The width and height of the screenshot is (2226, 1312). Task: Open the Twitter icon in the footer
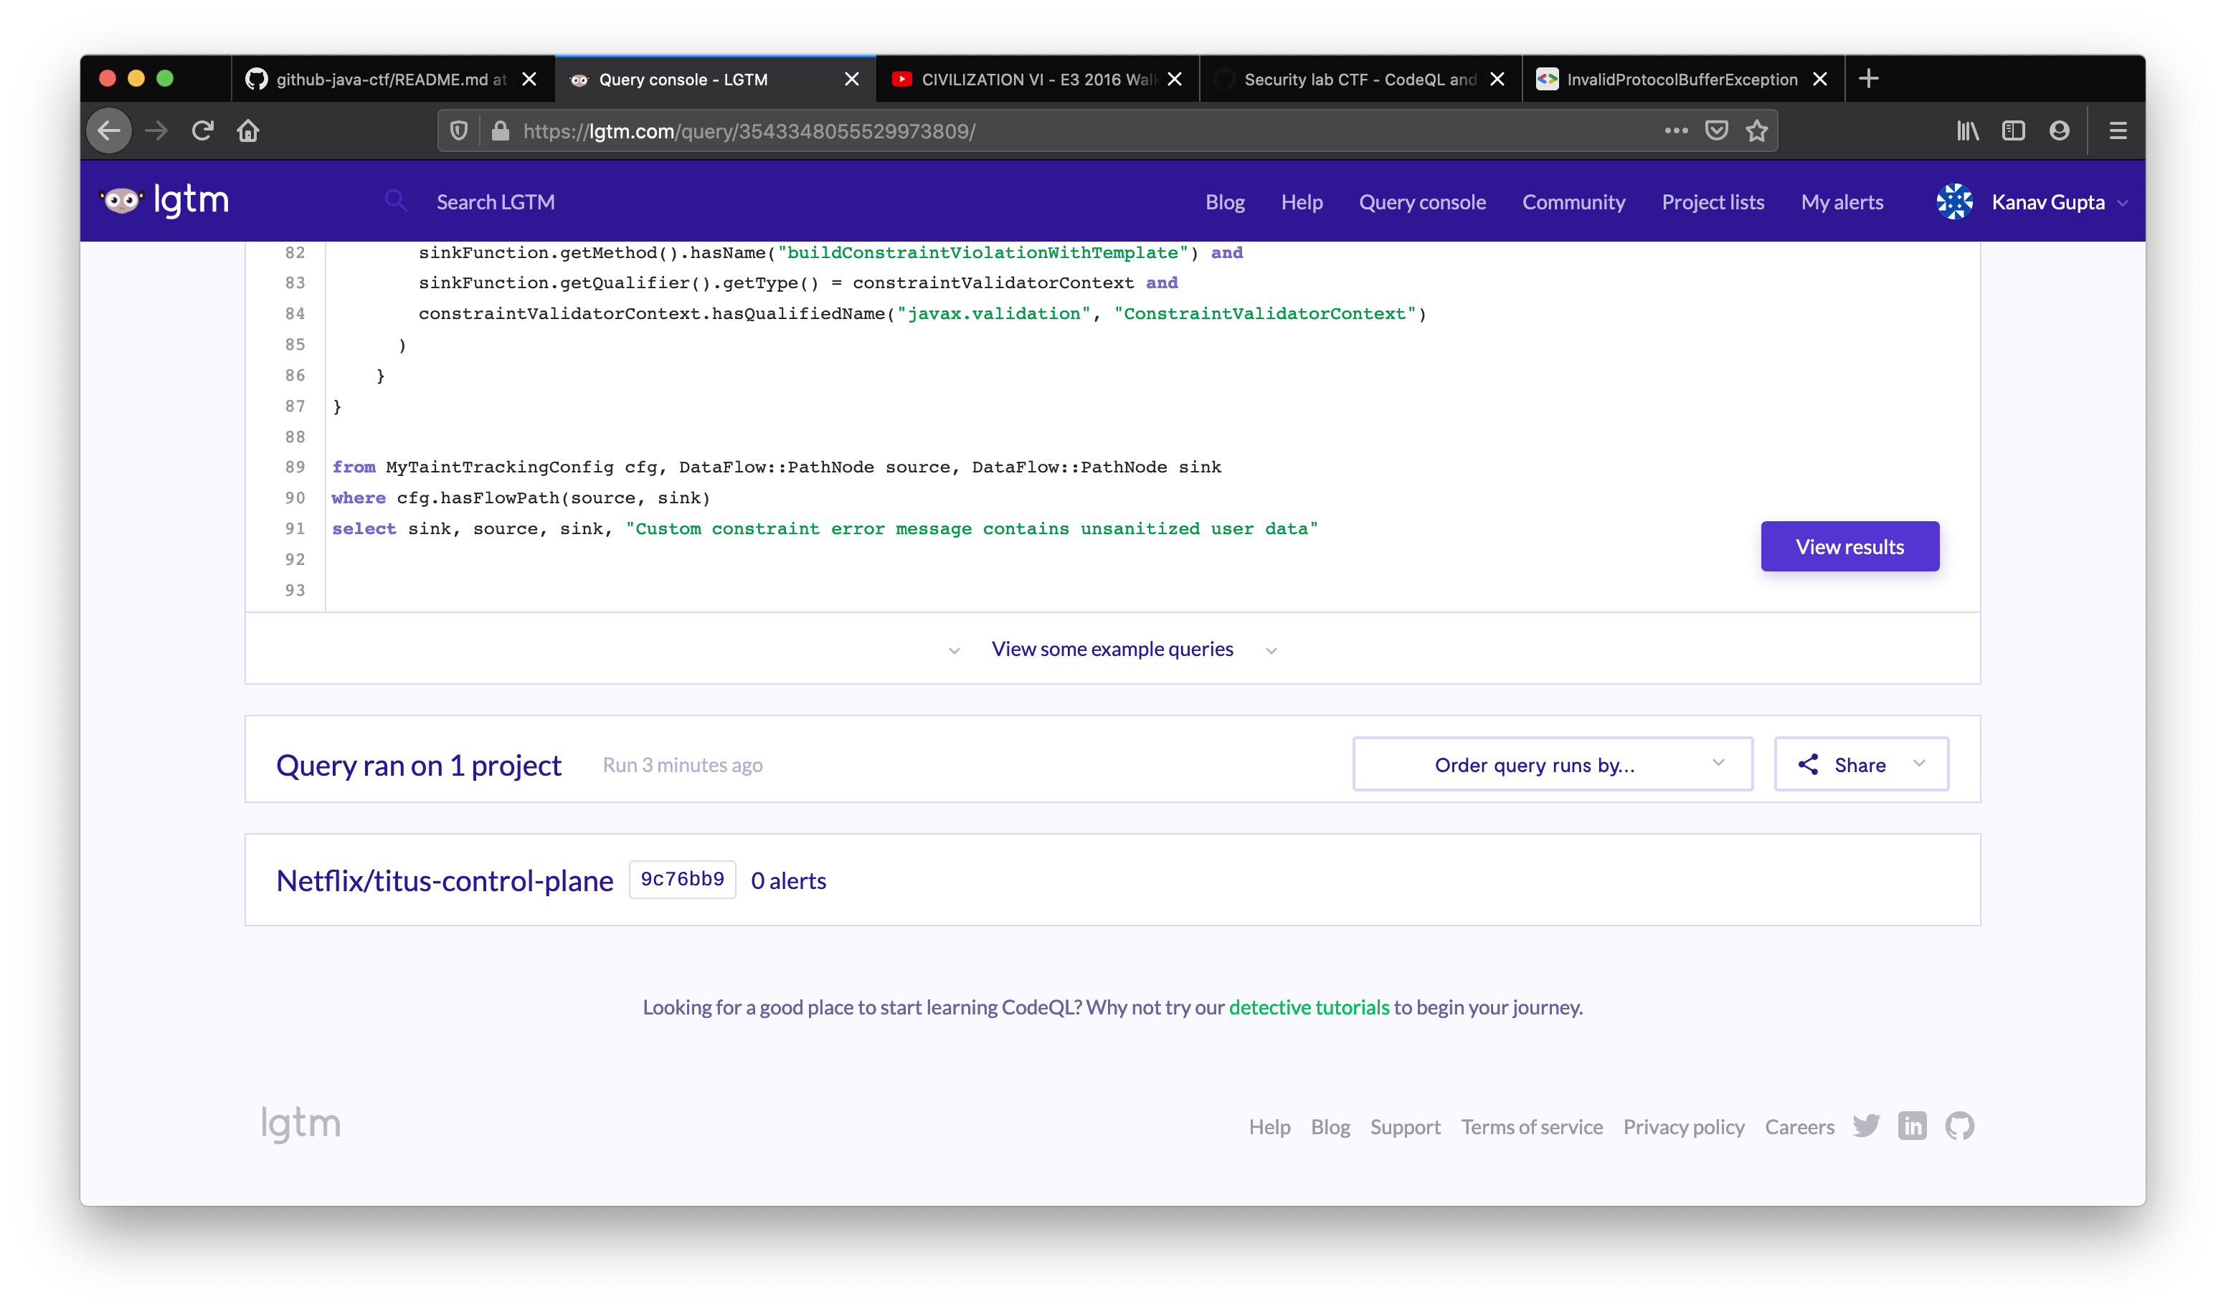[1865, 1126]
